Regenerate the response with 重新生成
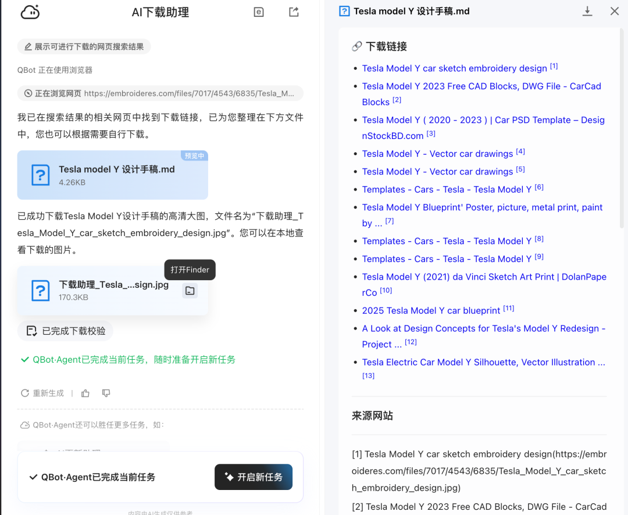628x515 pixels. tap(42, 393)
